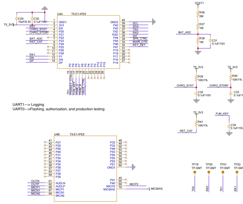Click the VCAT1 power label

click(199, 3)
